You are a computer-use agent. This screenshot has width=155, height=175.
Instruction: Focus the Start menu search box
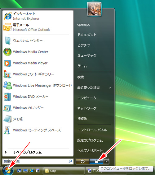click(38, 161)
